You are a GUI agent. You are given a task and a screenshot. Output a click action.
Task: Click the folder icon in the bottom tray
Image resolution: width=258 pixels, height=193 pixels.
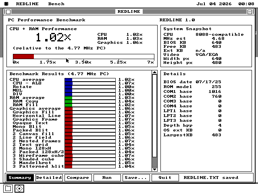8,189
